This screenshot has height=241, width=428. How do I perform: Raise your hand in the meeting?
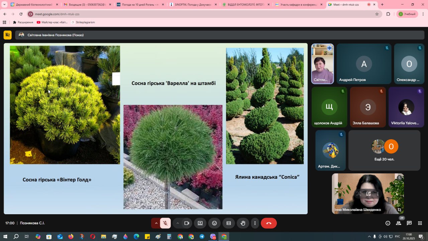pos(243,223)
